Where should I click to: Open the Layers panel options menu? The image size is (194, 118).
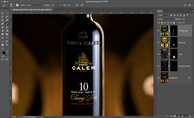coord(192,11)
